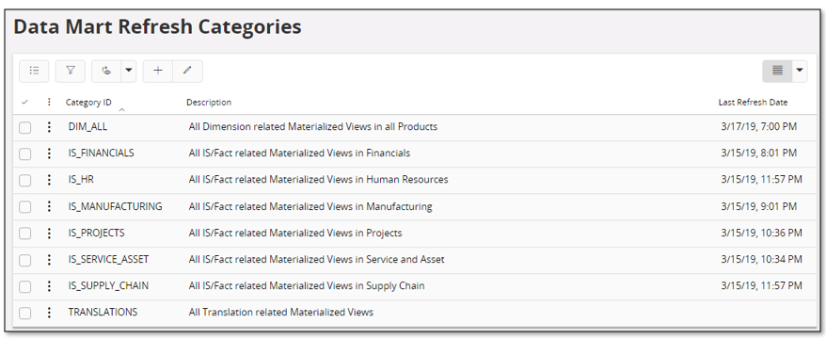
Task: Open the three-dot menu for TRANSLATIONS row
Action: (x=49, y=312)
